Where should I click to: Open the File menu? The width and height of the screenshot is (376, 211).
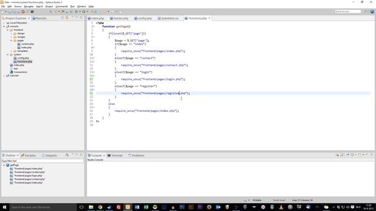tap(3, 6)
